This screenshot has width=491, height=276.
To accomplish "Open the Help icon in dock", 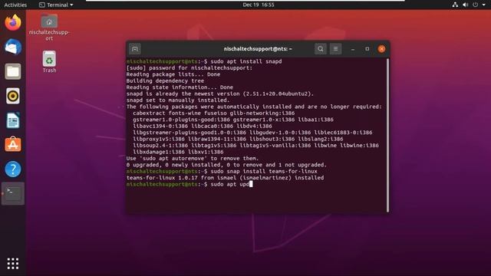I will click(x=13, y=169).
